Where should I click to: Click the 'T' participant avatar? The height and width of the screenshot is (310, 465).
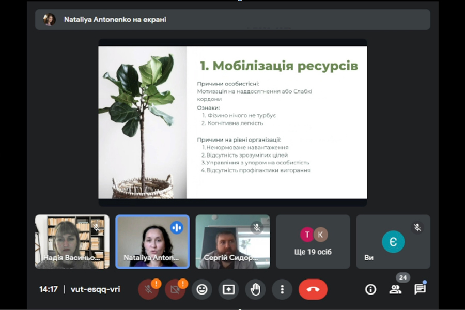point(307,235)
